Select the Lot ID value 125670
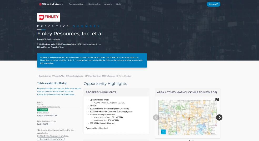The width and height of the screenshot is (259, 141). click(41, 105)
